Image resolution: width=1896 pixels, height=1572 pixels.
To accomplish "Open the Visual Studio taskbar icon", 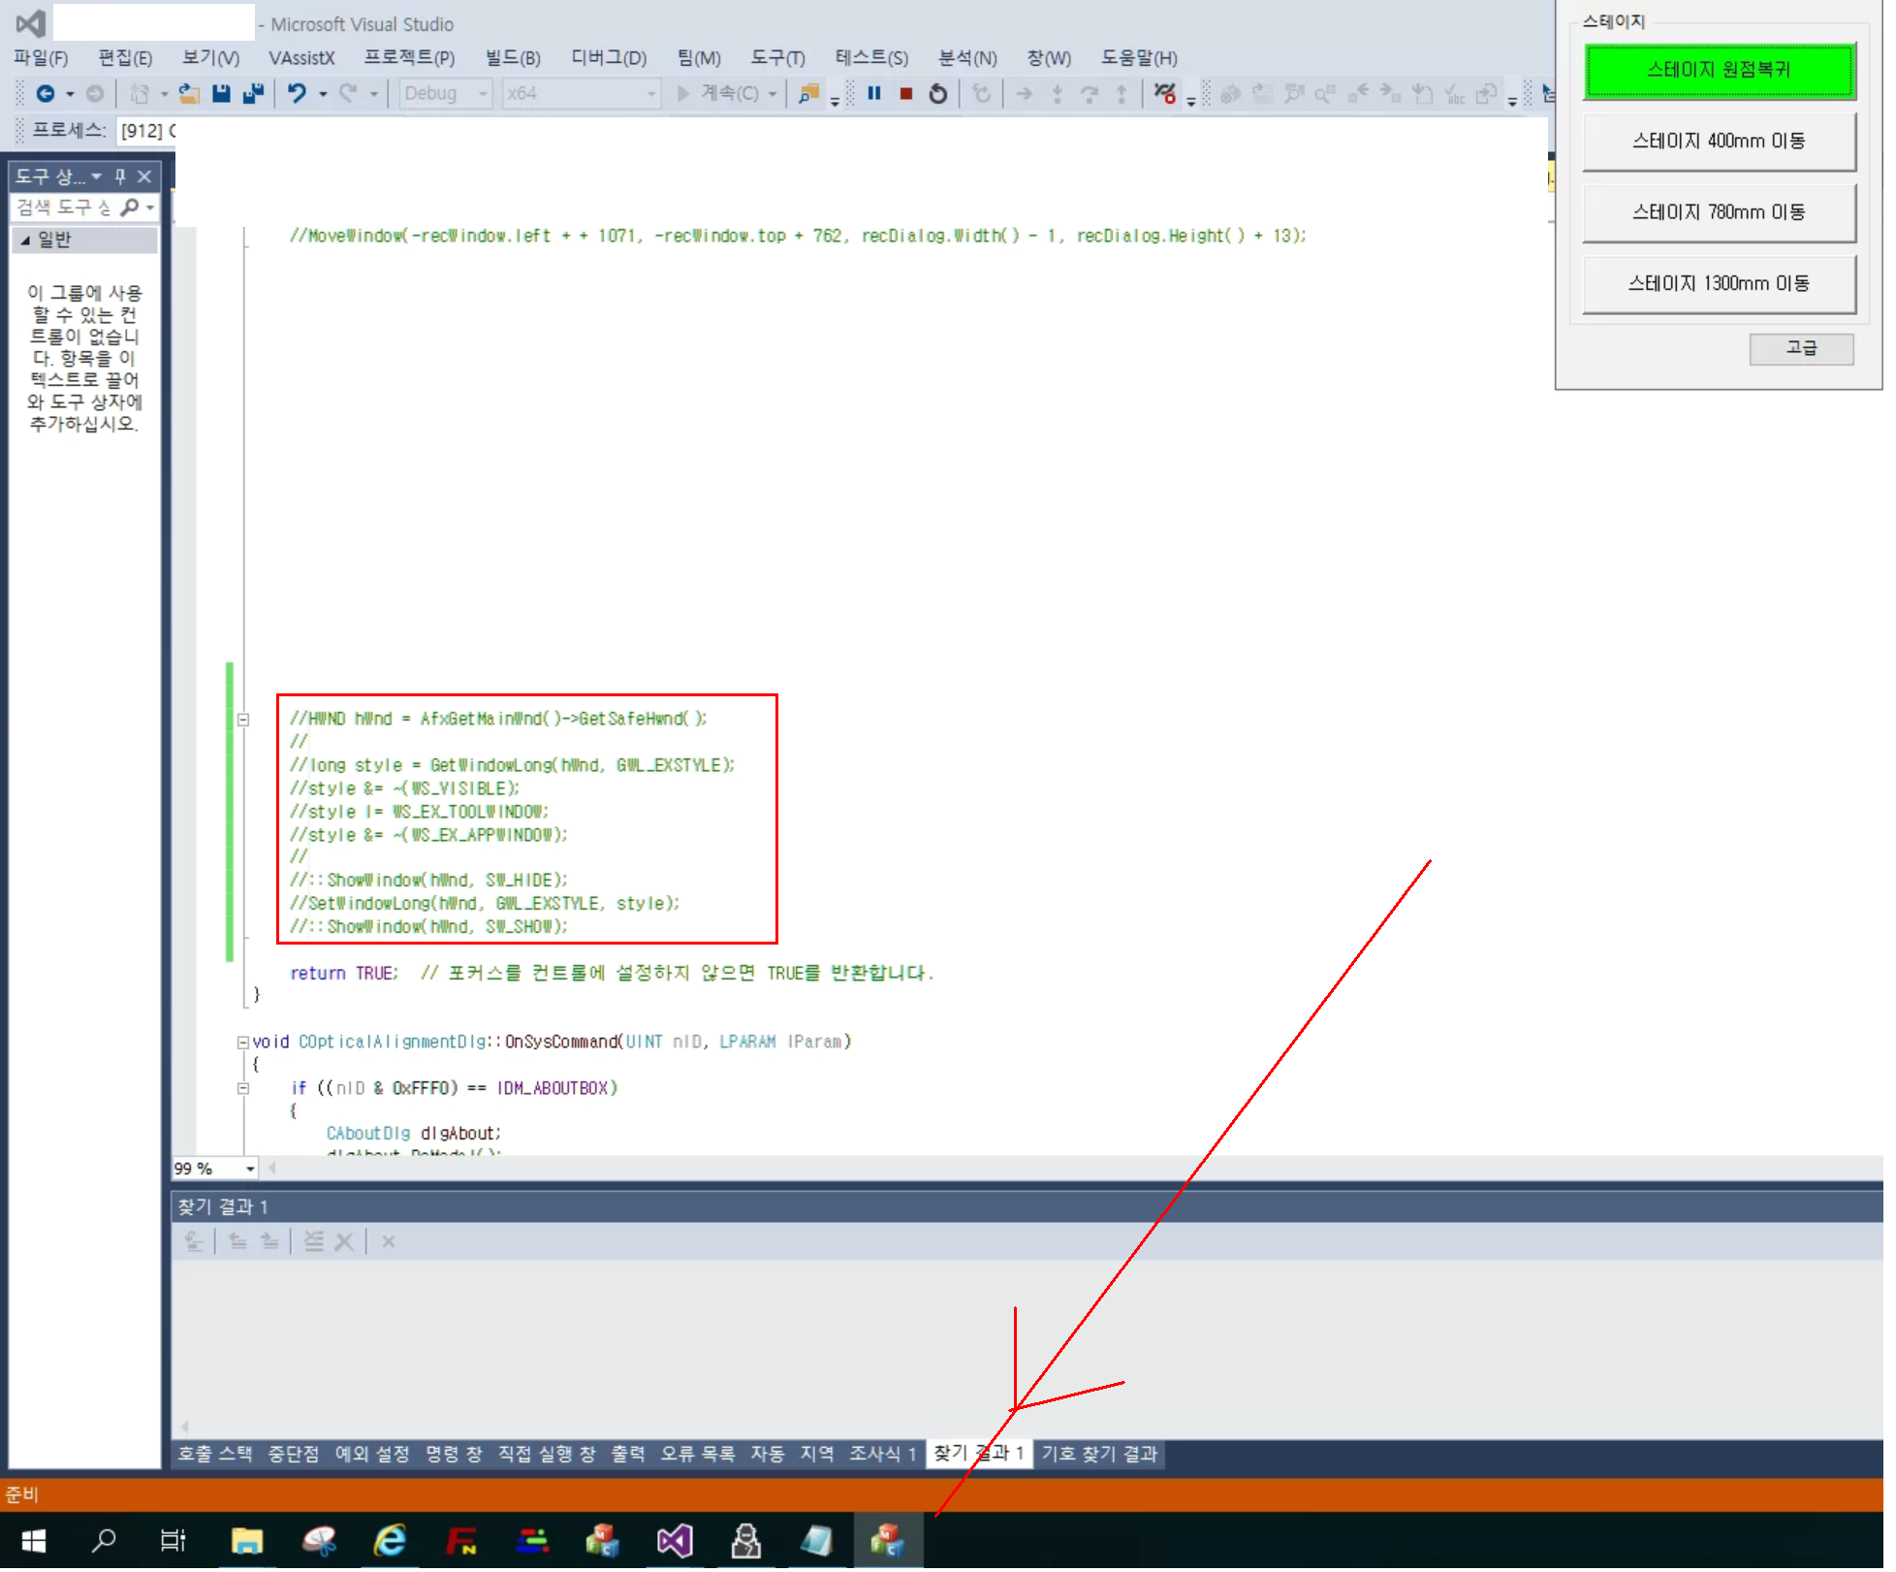I will pos(675,1540).
